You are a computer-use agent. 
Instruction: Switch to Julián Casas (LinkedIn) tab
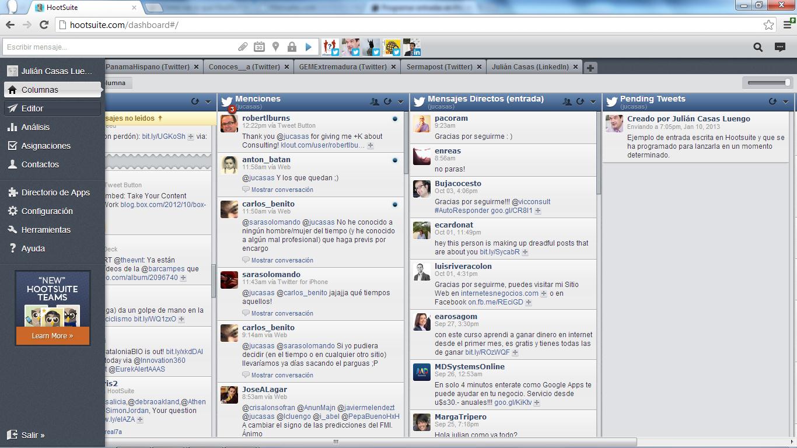pyautogui.click(x=530, y=67)
